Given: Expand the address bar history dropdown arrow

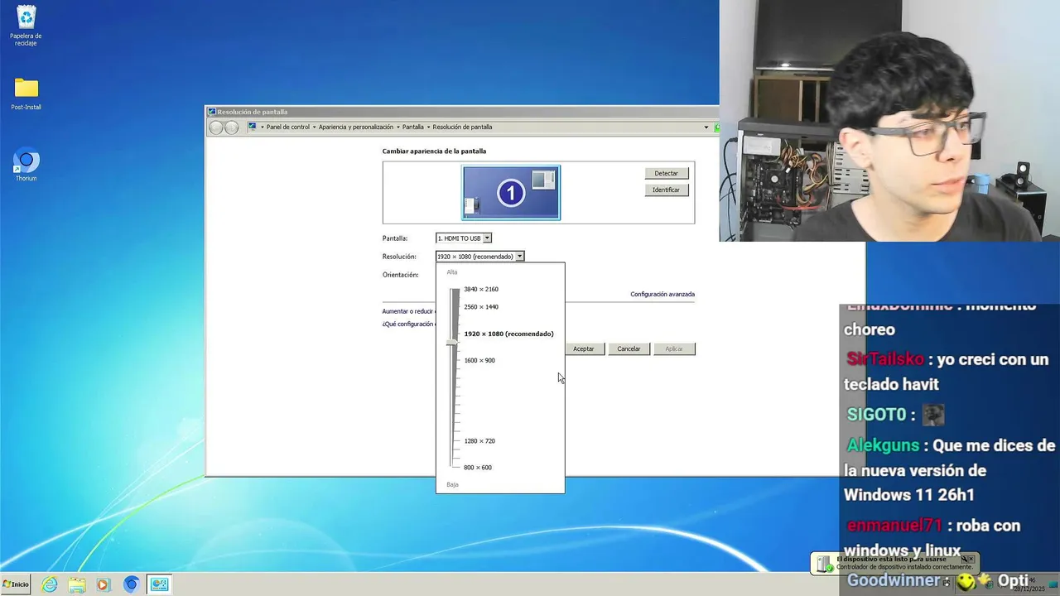Looking at the screenshot, I should point(706,127).
